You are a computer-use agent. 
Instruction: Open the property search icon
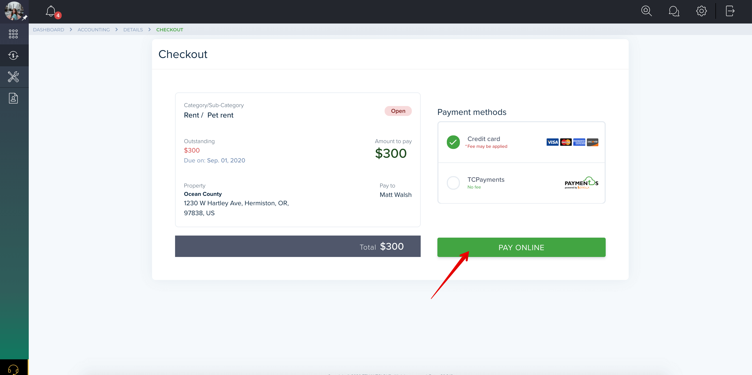(x=646, y=11)
